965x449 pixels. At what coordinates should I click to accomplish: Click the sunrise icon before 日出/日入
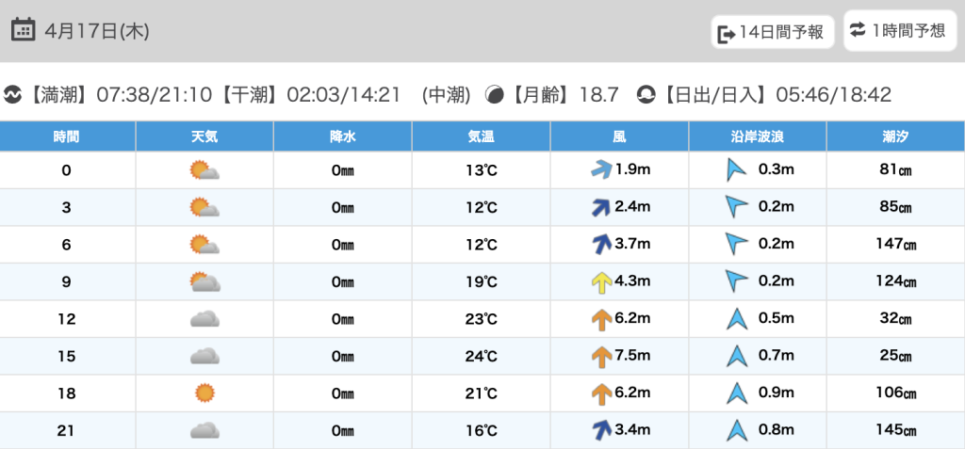(646, 95)
